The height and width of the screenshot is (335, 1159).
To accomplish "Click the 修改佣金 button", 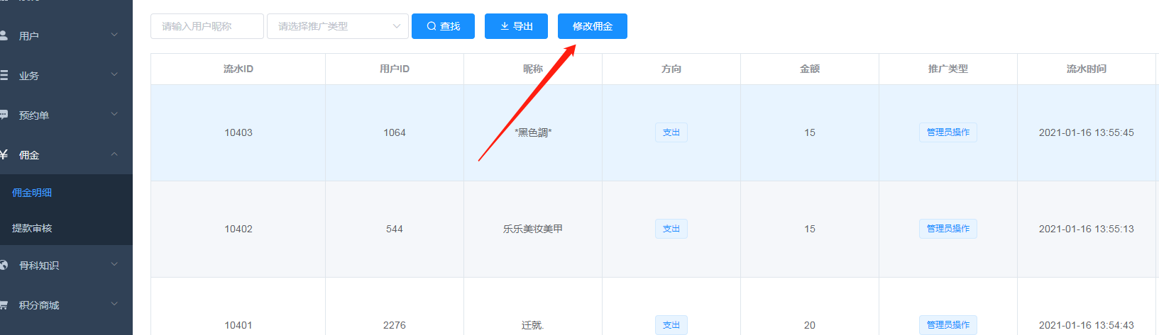I will (x=593, y=26).
